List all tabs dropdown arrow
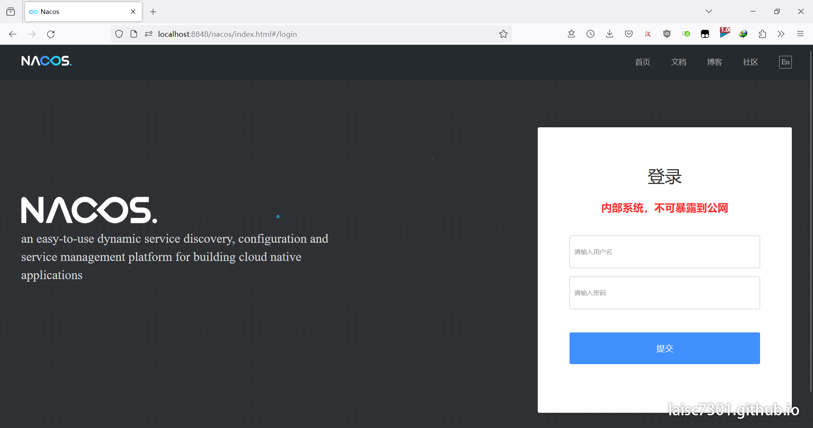 pos(709,11)
